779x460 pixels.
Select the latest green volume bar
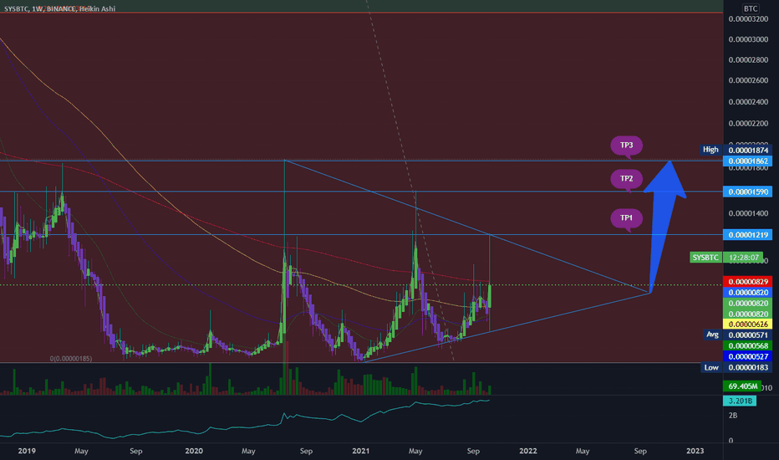(490, 391)
